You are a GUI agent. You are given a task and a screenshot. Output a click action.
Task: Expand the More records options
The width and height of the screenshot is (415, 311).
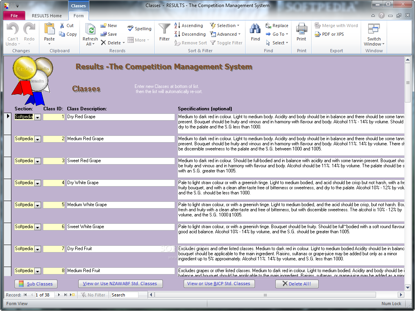point(138,40)
